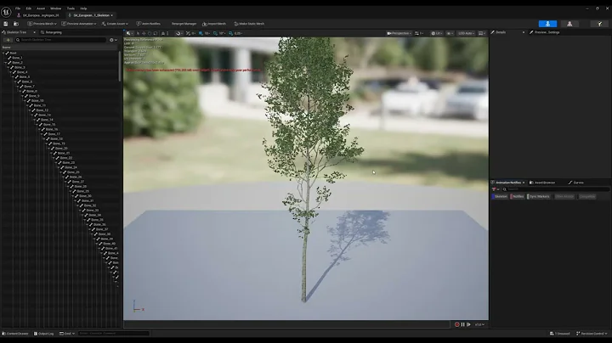The width and height of the screenshot is (612, 343).
Task: Click the Skeleton Tree search field
Action: click(60, 40)
